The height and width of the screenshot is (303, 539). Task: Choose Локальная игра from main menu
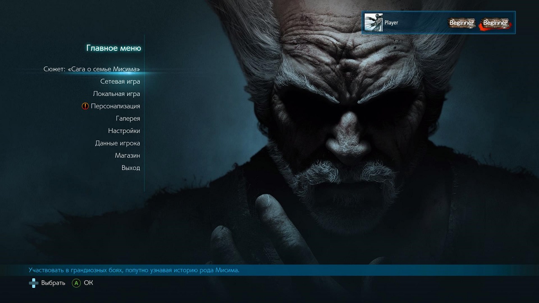click(x=116, y=94)
